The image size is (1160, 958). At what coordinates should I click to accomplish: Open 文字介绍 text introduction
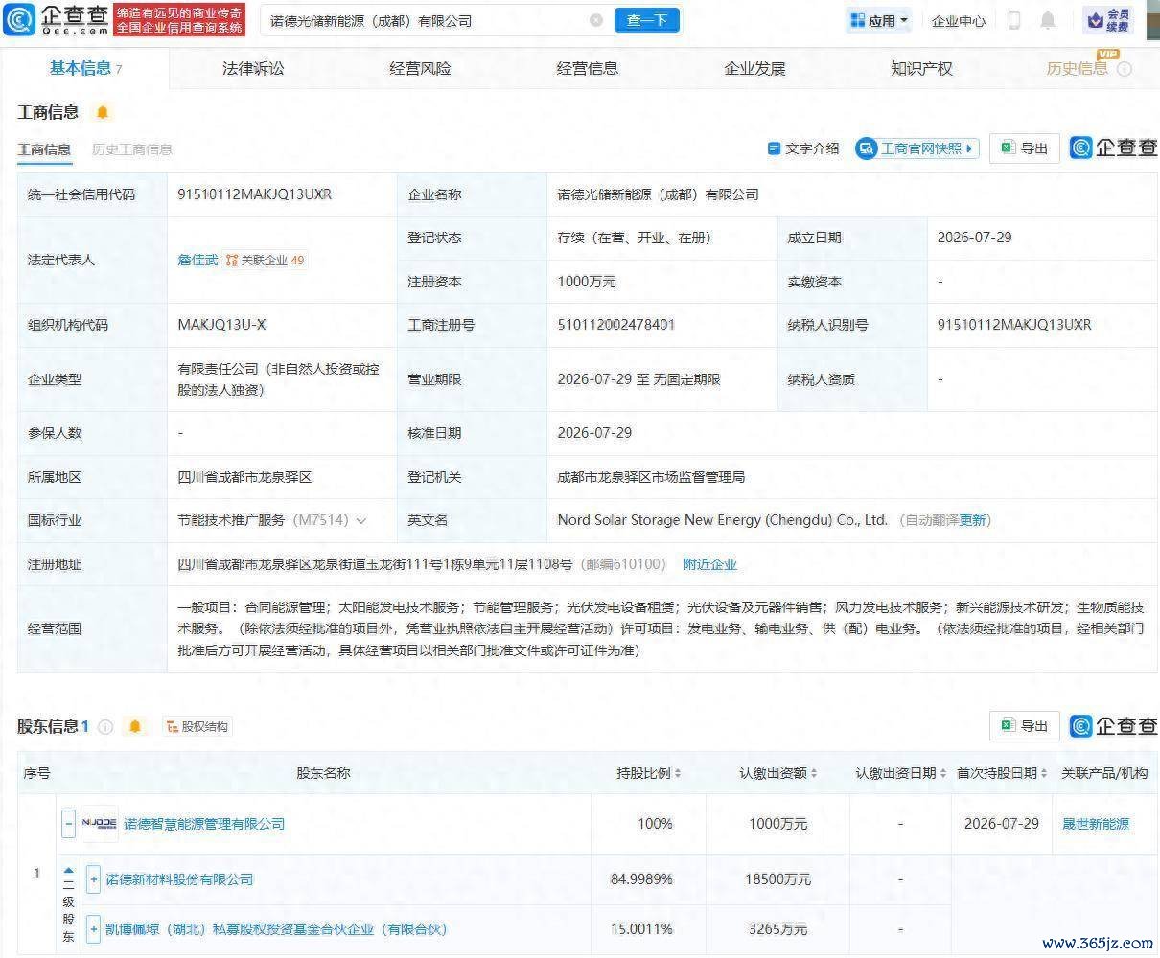tap(803, 148)
